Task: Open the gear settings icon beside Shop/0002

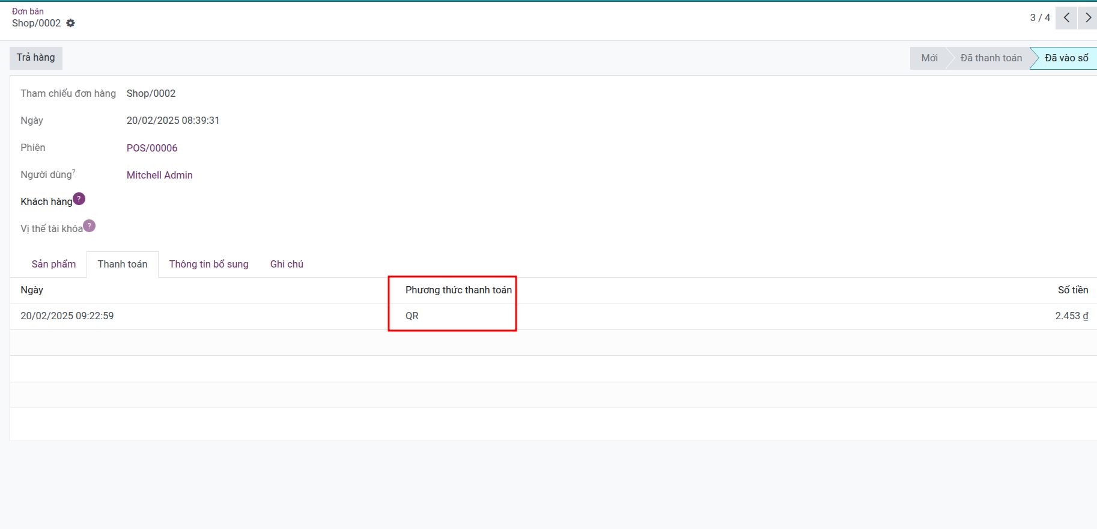Action: point(70,23)
